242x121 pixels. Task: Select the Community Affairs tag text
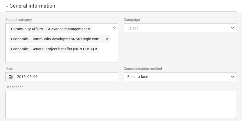click(49, 29)
